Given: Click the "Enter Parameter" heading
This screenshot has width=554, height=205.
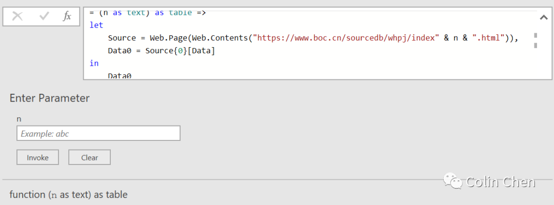Looking at the screenshot, I should [50, 98].
